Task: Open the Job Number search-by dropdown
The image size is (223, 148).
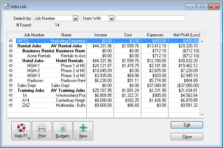Action: point(75,18)
